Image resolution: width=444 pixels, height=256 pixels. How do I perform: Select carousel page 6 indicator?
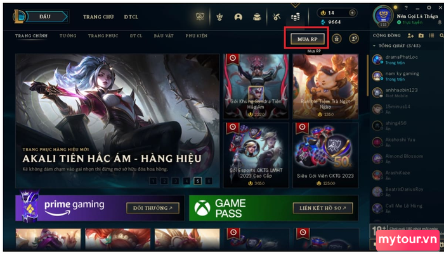209,181
